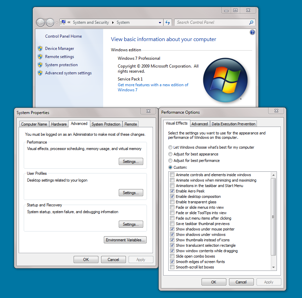The width and height of the screenshot is (302, 298).
Task: Select Let Windows choose what's best option
Action: (x=170, y=147)
